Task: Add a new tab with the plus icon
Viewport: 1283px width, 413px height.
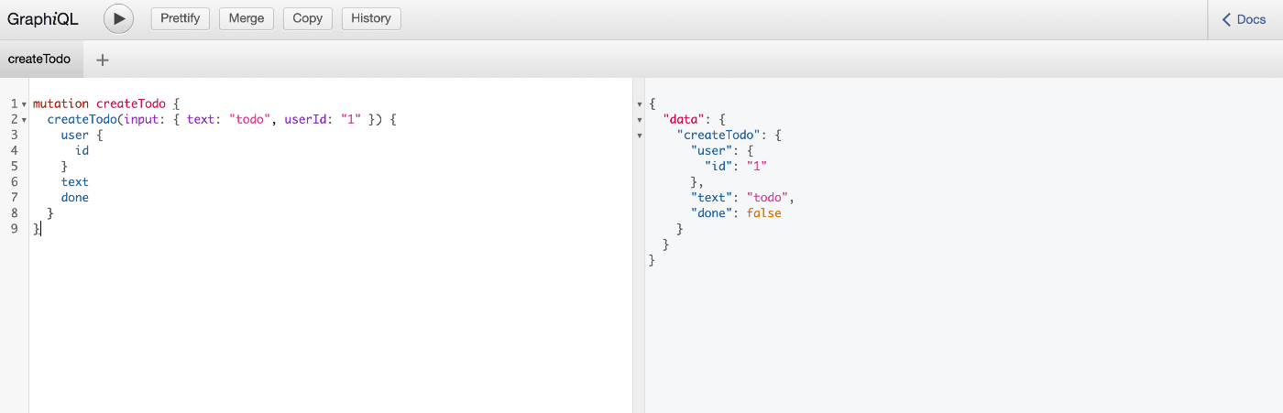Action: point(103,60)
